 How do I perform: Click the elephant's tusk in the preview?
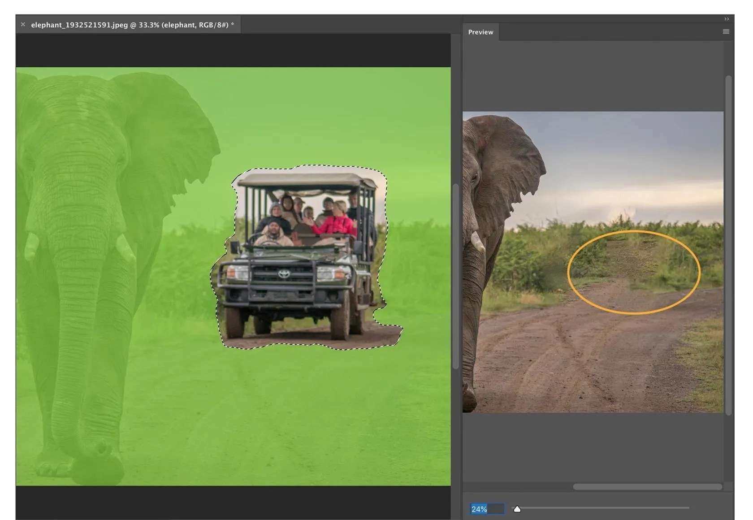(x=477, y=243)
